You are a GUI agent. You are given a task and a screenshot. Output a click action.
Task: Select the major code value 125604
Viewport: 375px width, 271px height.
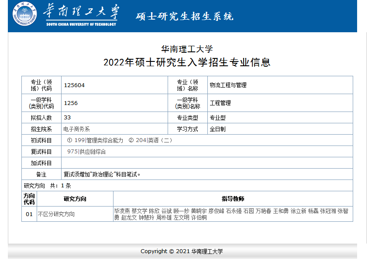tap(74, 85)
